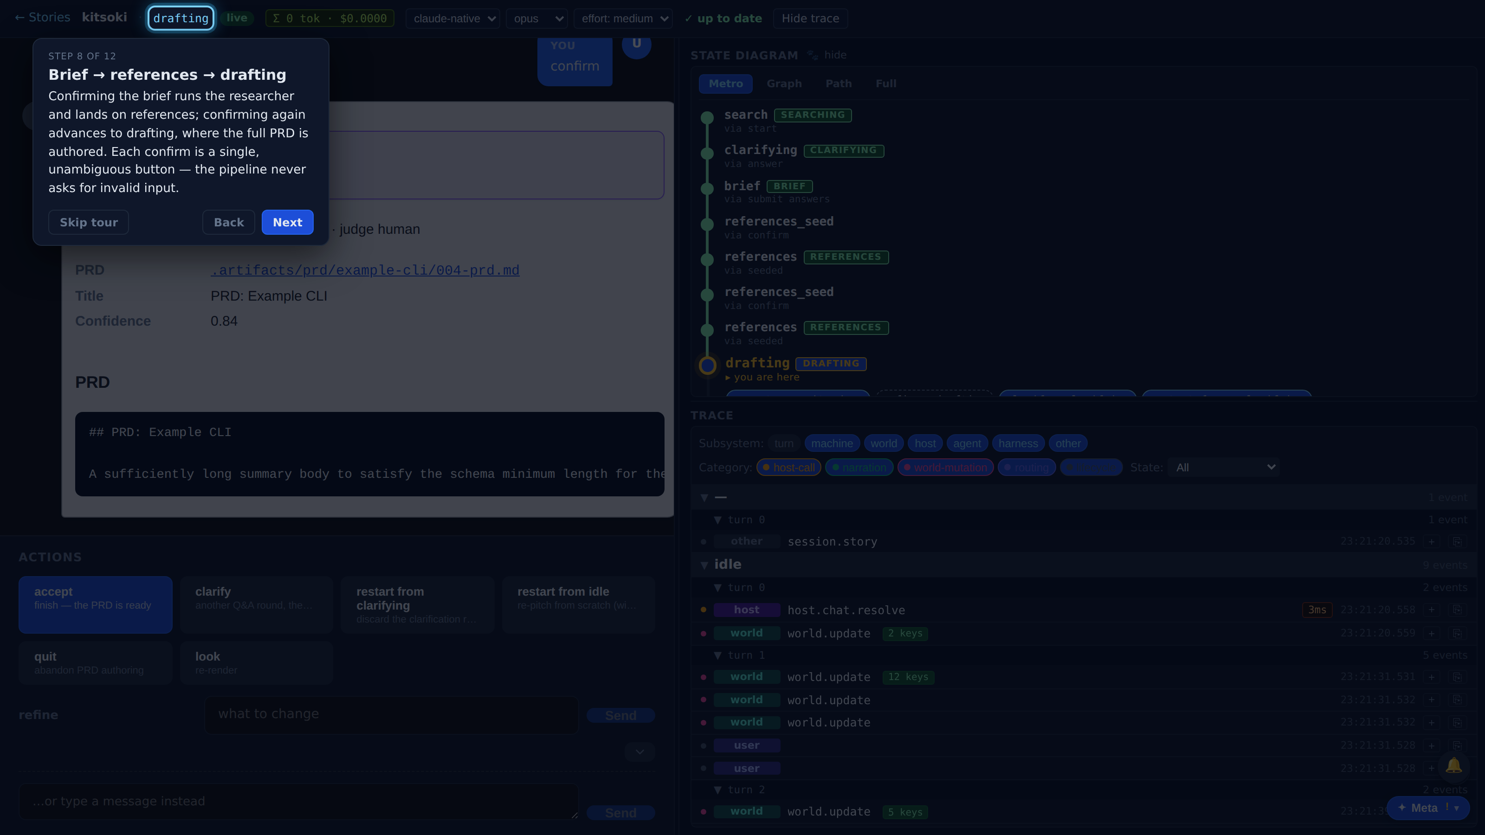This screenshot has width=1485, height=835.
Task: Collapse the idle trace group
Action: coord(704,565)
